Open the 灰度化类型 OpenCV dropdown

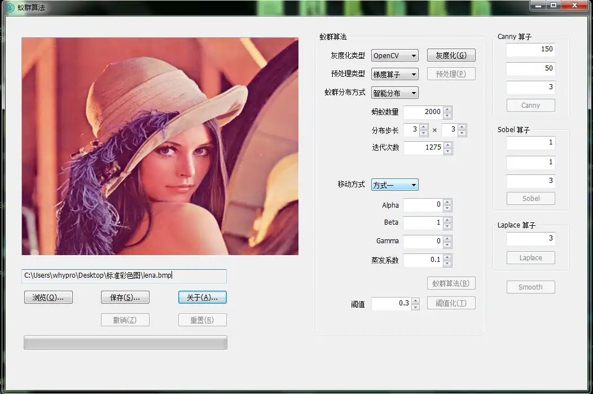coord(394,56)
